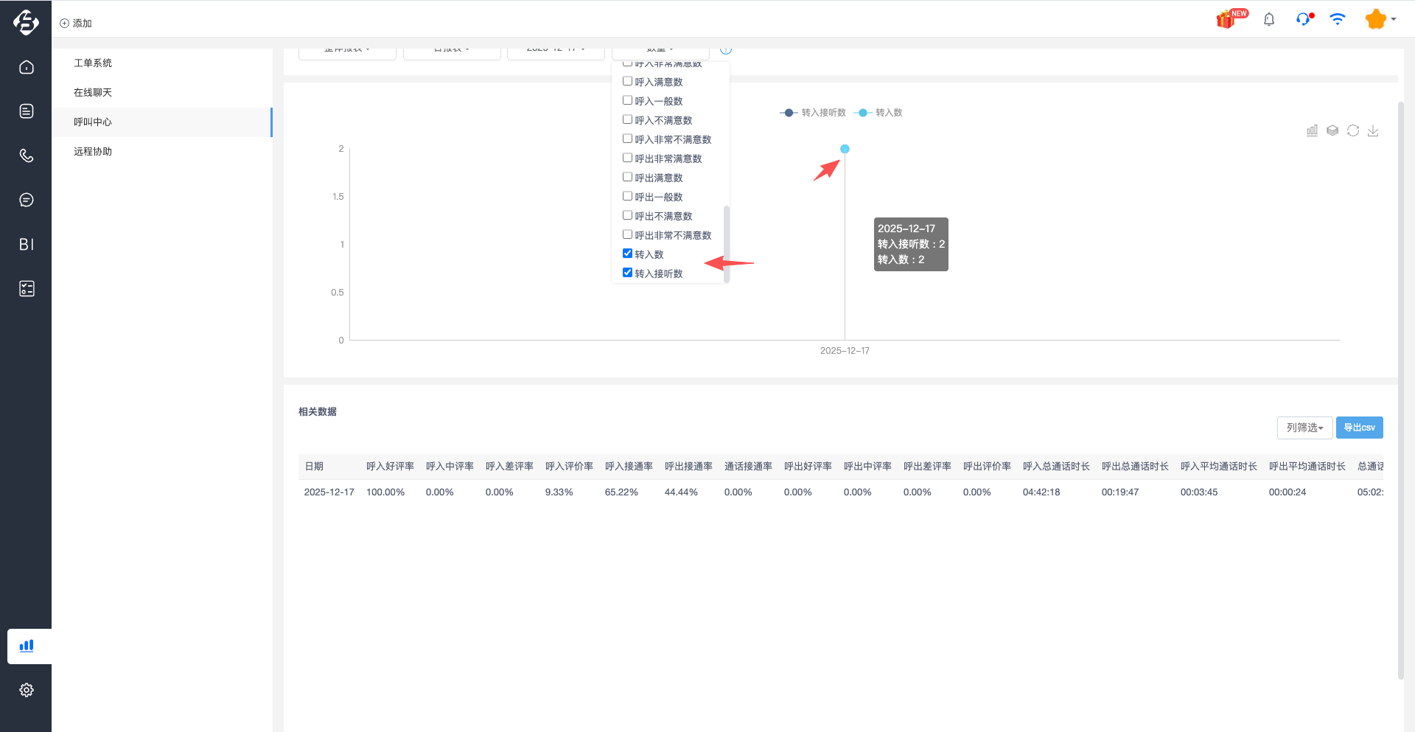Uncheck the 转入接听数 checkbox
The width and height of the screenshot is (1415, 732).
tap(628, 273)
